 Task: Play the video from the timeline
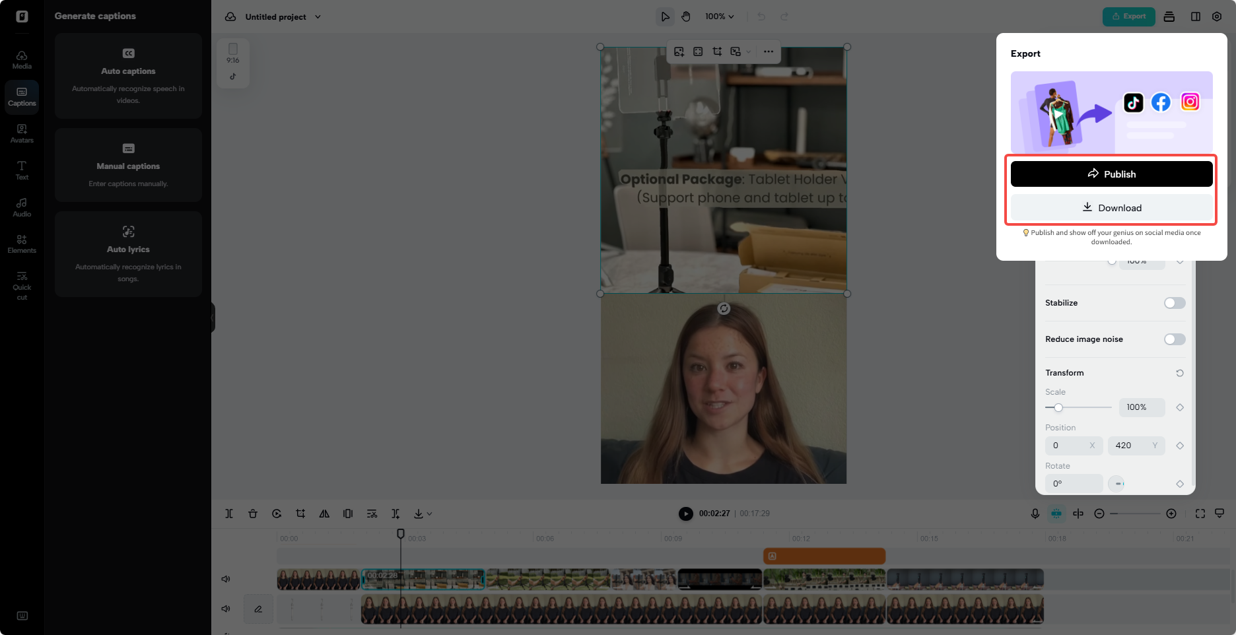point(685,514)
